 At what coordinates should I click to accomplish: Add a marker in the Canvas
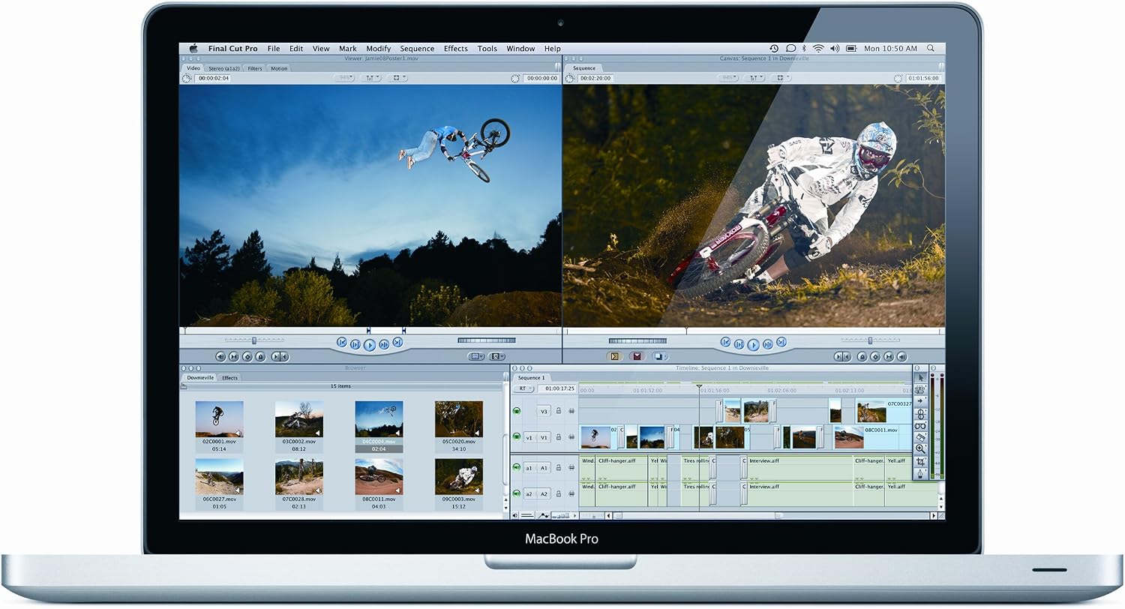click(x=862, y=356)
